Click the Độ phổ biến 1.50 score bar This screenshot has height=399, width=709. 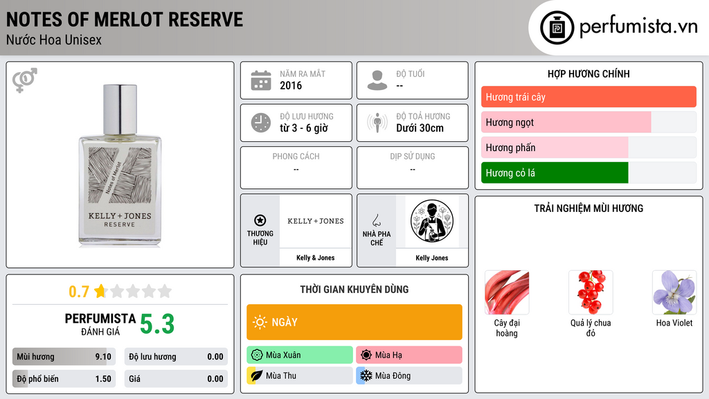64,379
